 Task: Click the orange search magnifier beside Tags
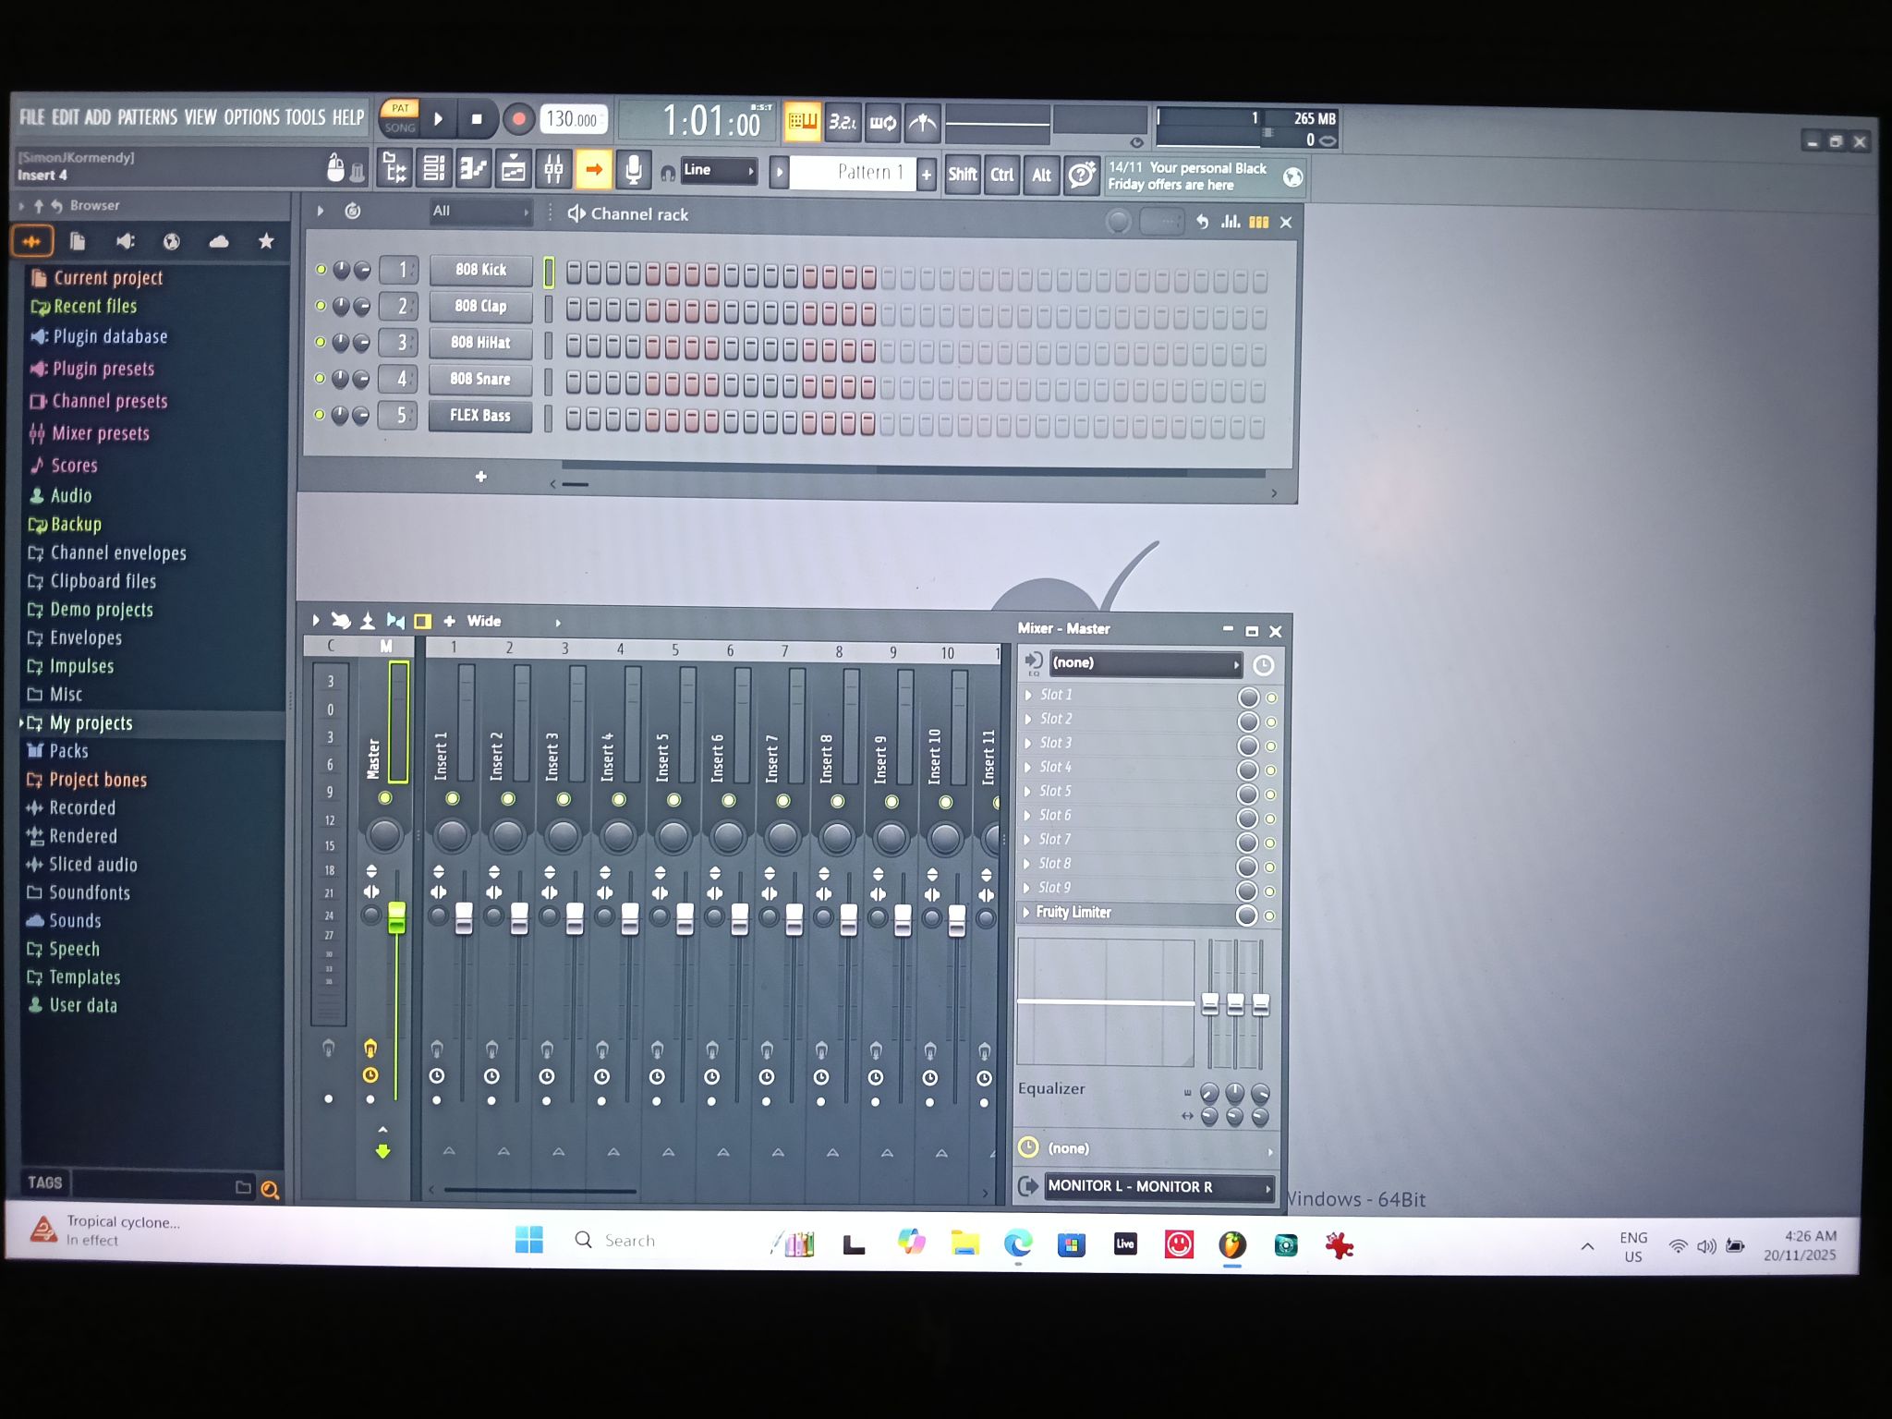point(270,1190)
